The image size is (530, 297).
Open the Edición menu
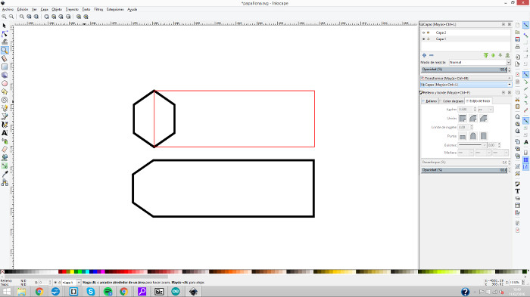click(23, 10)
